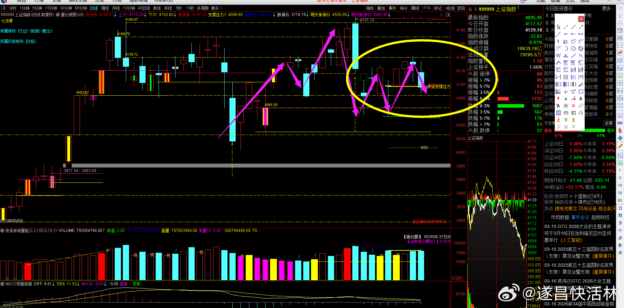Select the red up-arrow marker tool

coord(558,98)
